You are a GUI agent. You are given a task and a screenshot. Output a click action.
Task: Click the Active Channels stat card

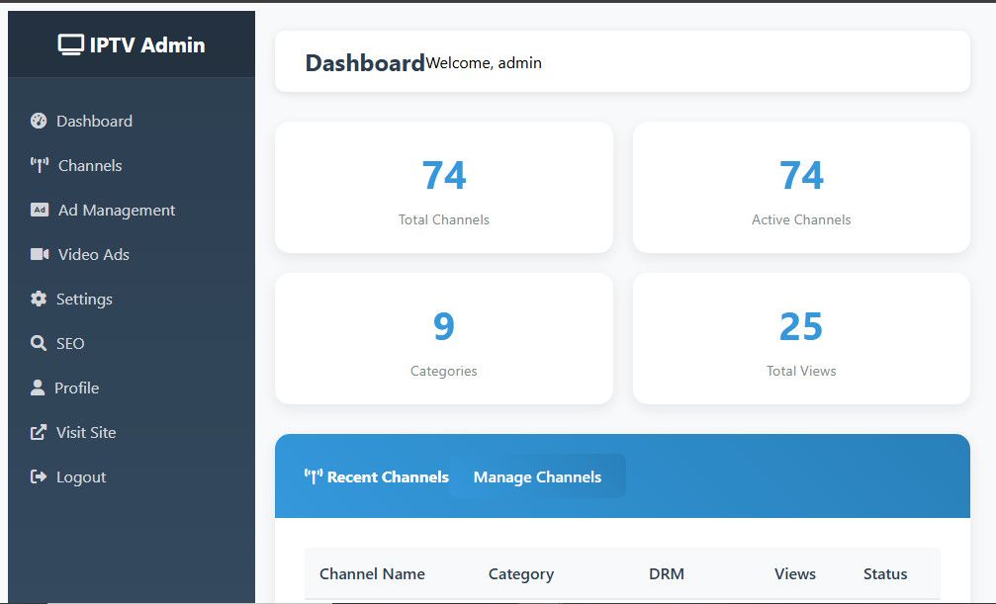click(x=801, y=188)
